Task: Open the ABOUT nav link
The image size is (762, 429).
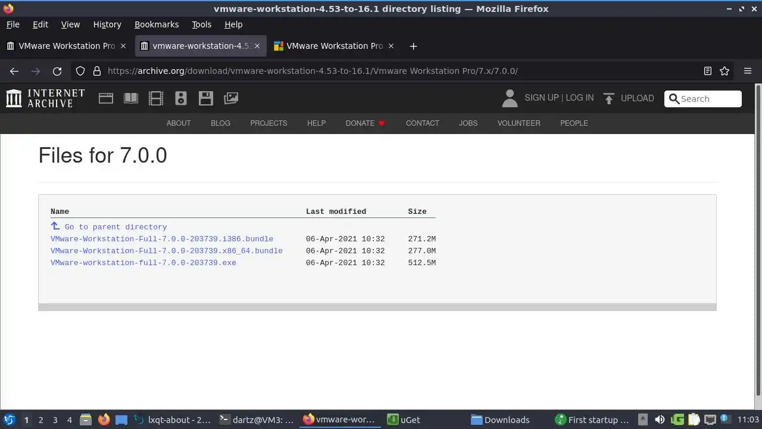Action: coord(179,123)
